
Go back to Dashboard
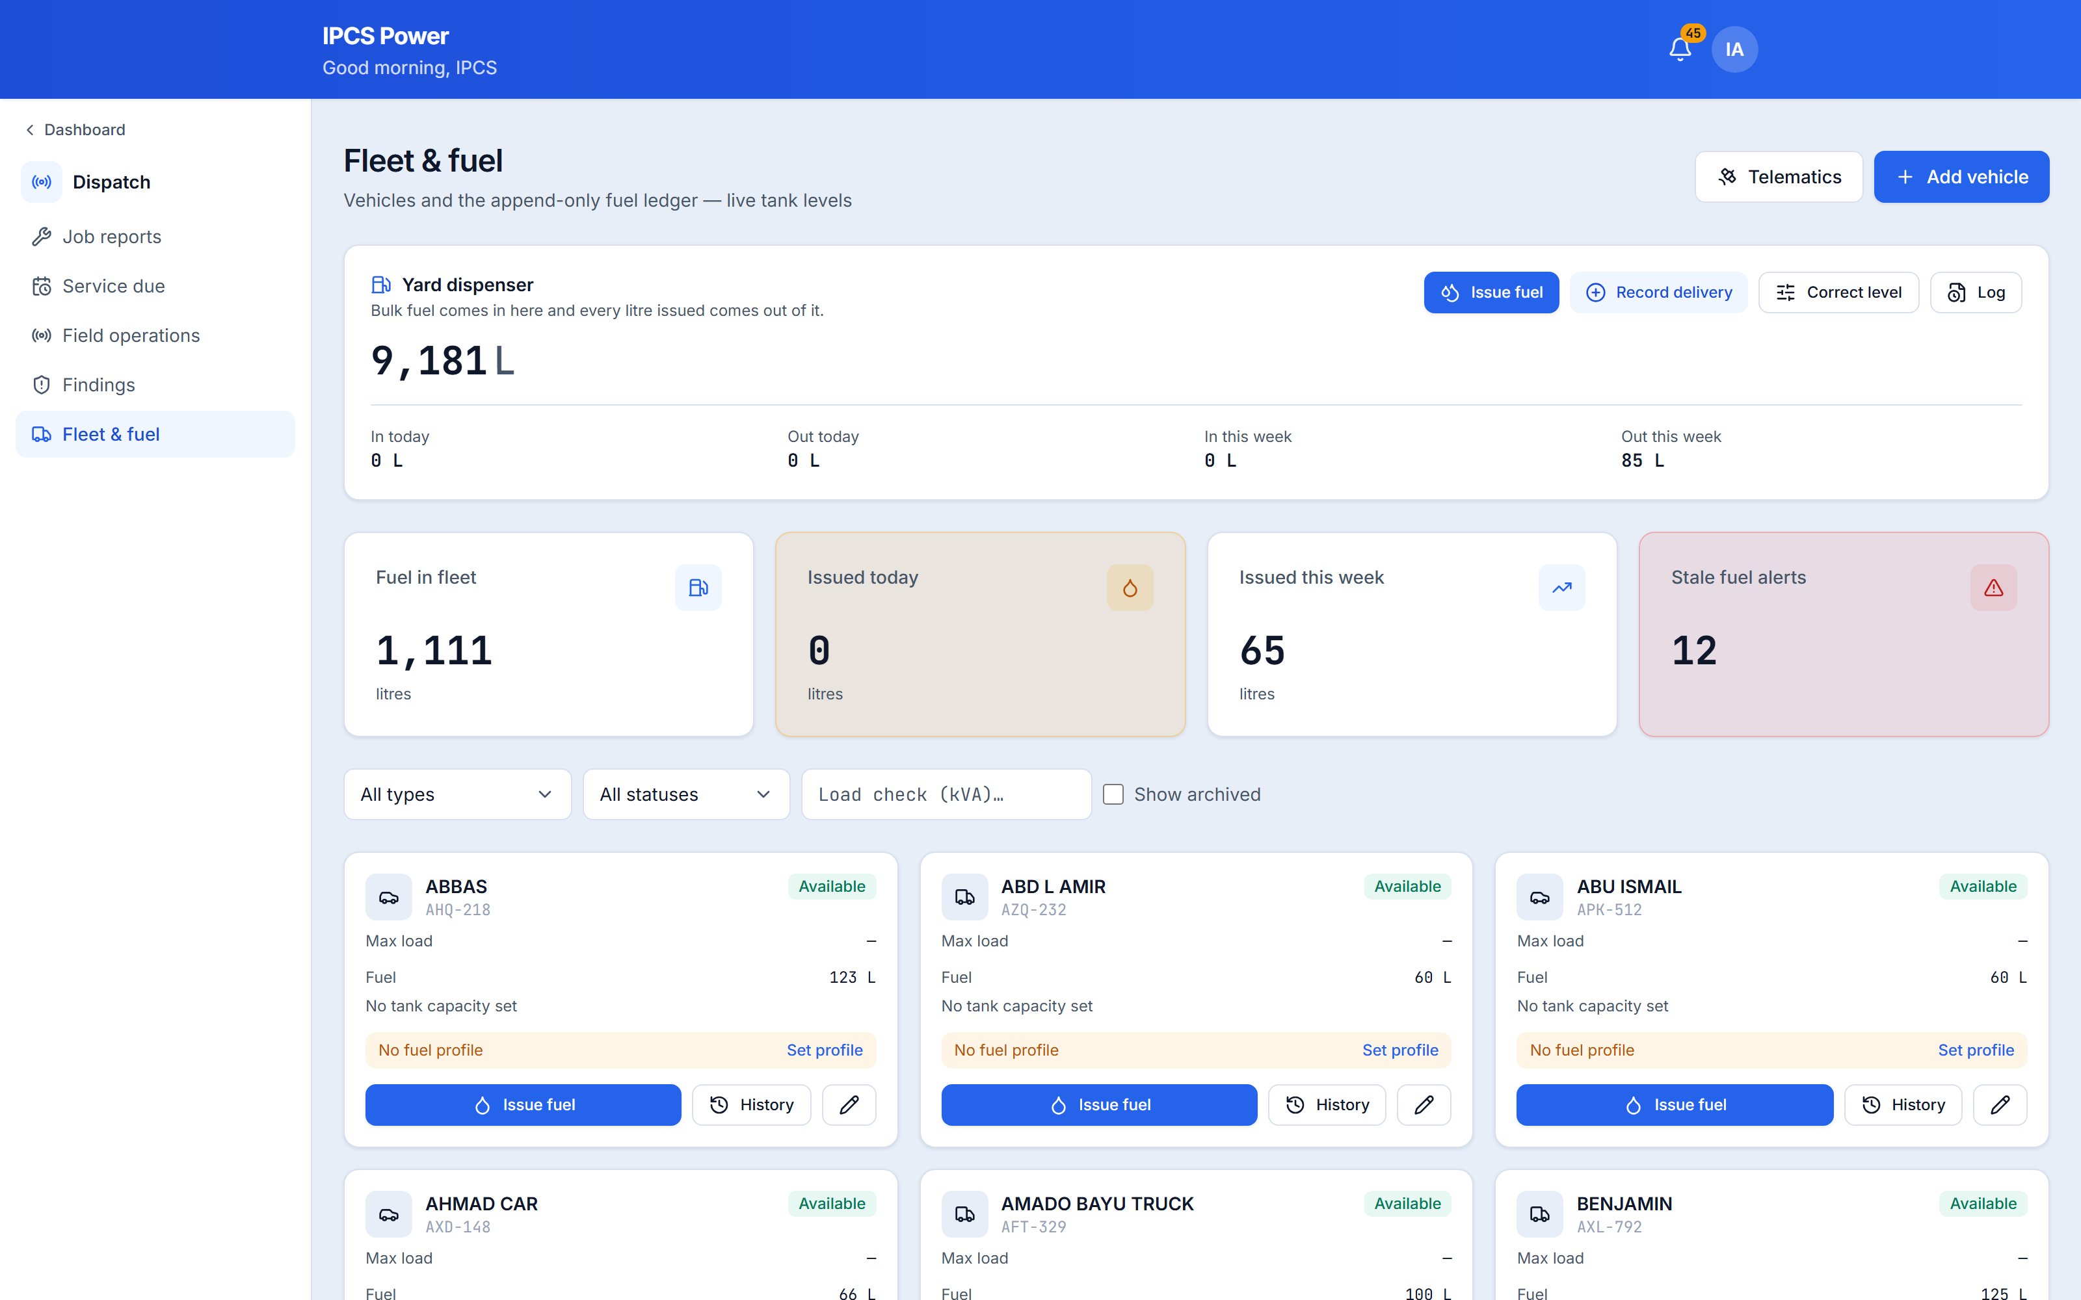pyautogui.click(x=75, y=130)
